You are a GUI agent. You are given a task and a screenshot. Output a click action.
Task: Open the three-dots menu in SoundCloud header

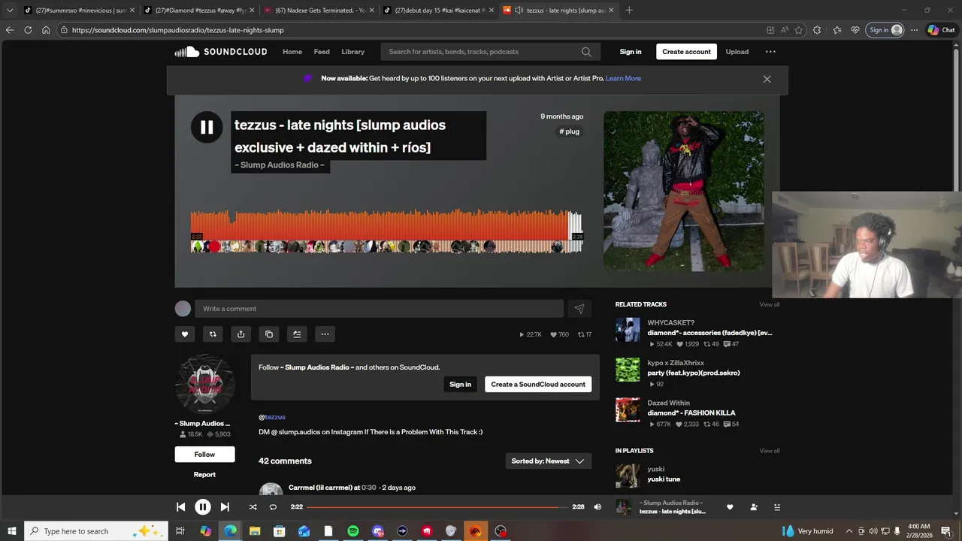coord(770,52)
